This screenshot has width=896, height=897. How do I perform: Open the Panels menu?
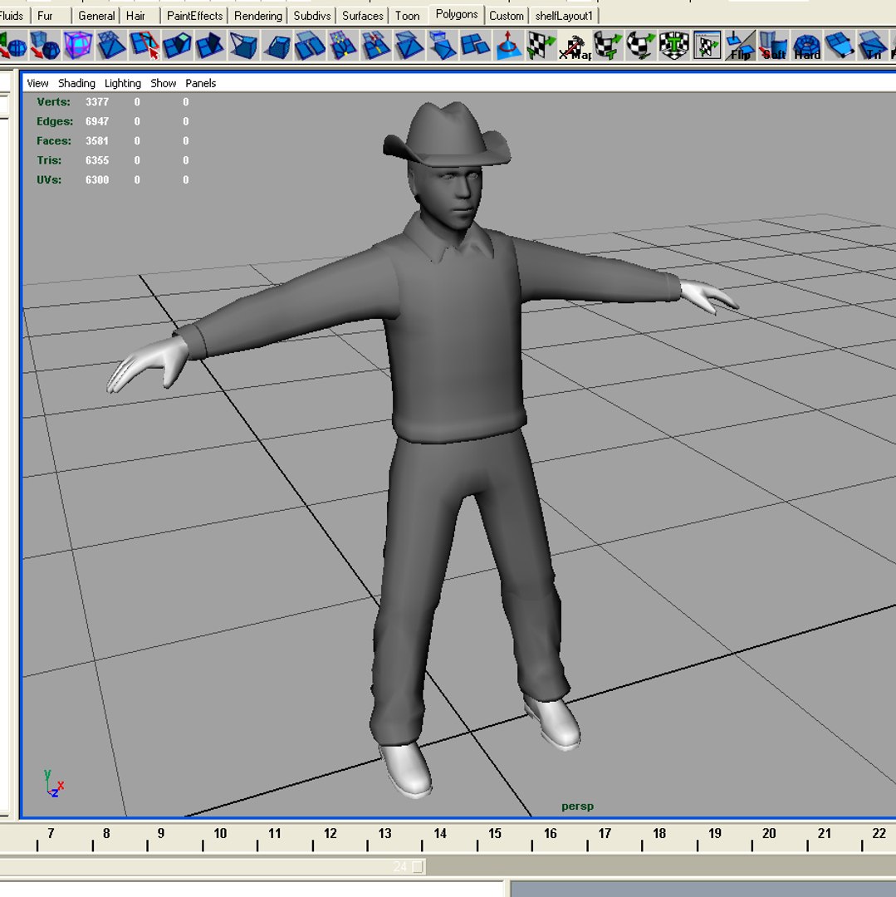tap(201, 83)
